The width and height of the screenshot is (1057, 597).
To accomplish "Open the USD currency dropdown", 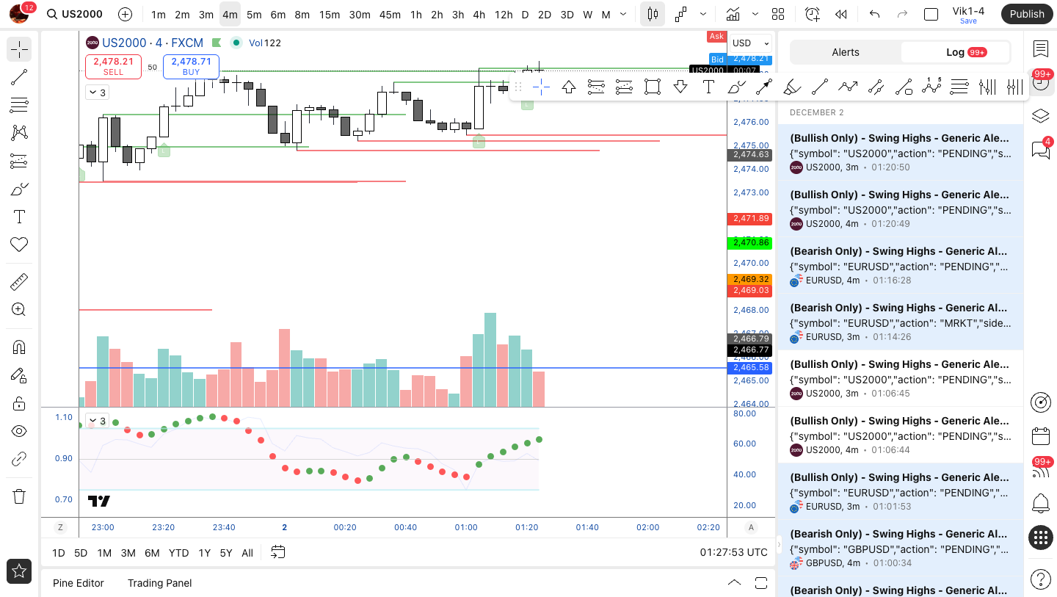I will 751,43.
